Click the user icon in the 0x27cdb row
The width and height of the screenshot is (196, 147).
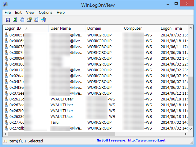[6, 128]
